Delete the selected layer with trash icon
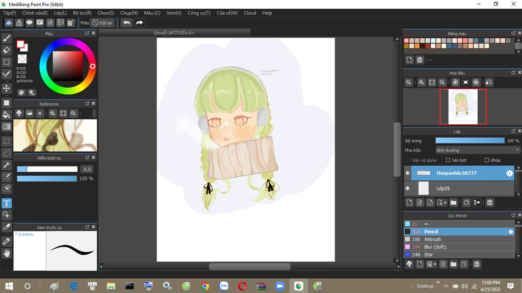 (x=490, y=202)
